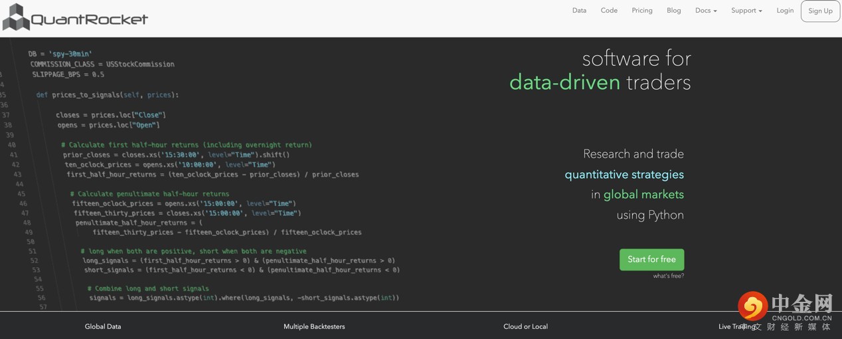
Task: Click the Sign Up button
Action: click(820, 11)
